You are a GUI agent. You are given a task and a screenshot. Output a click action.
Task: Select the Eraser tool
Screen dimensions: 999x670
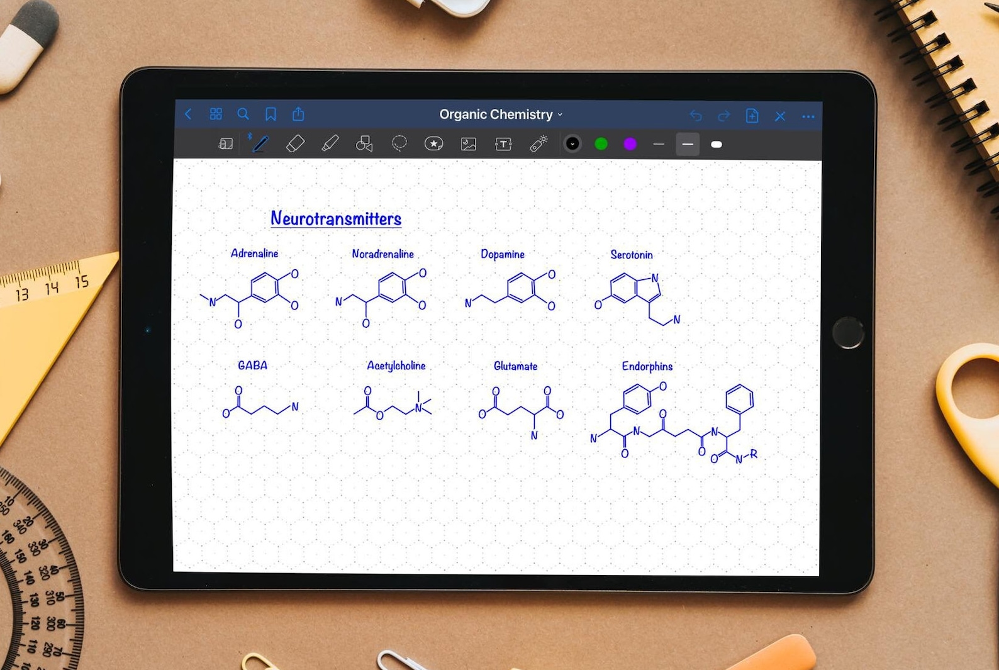295,143
